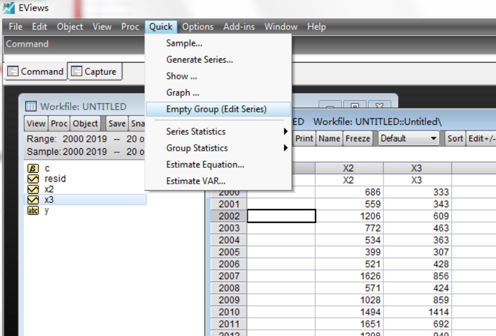Click the EViews application logo icon

(8, 7)
